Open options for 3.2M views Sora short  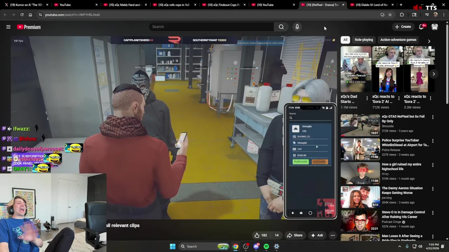(430, 98)
